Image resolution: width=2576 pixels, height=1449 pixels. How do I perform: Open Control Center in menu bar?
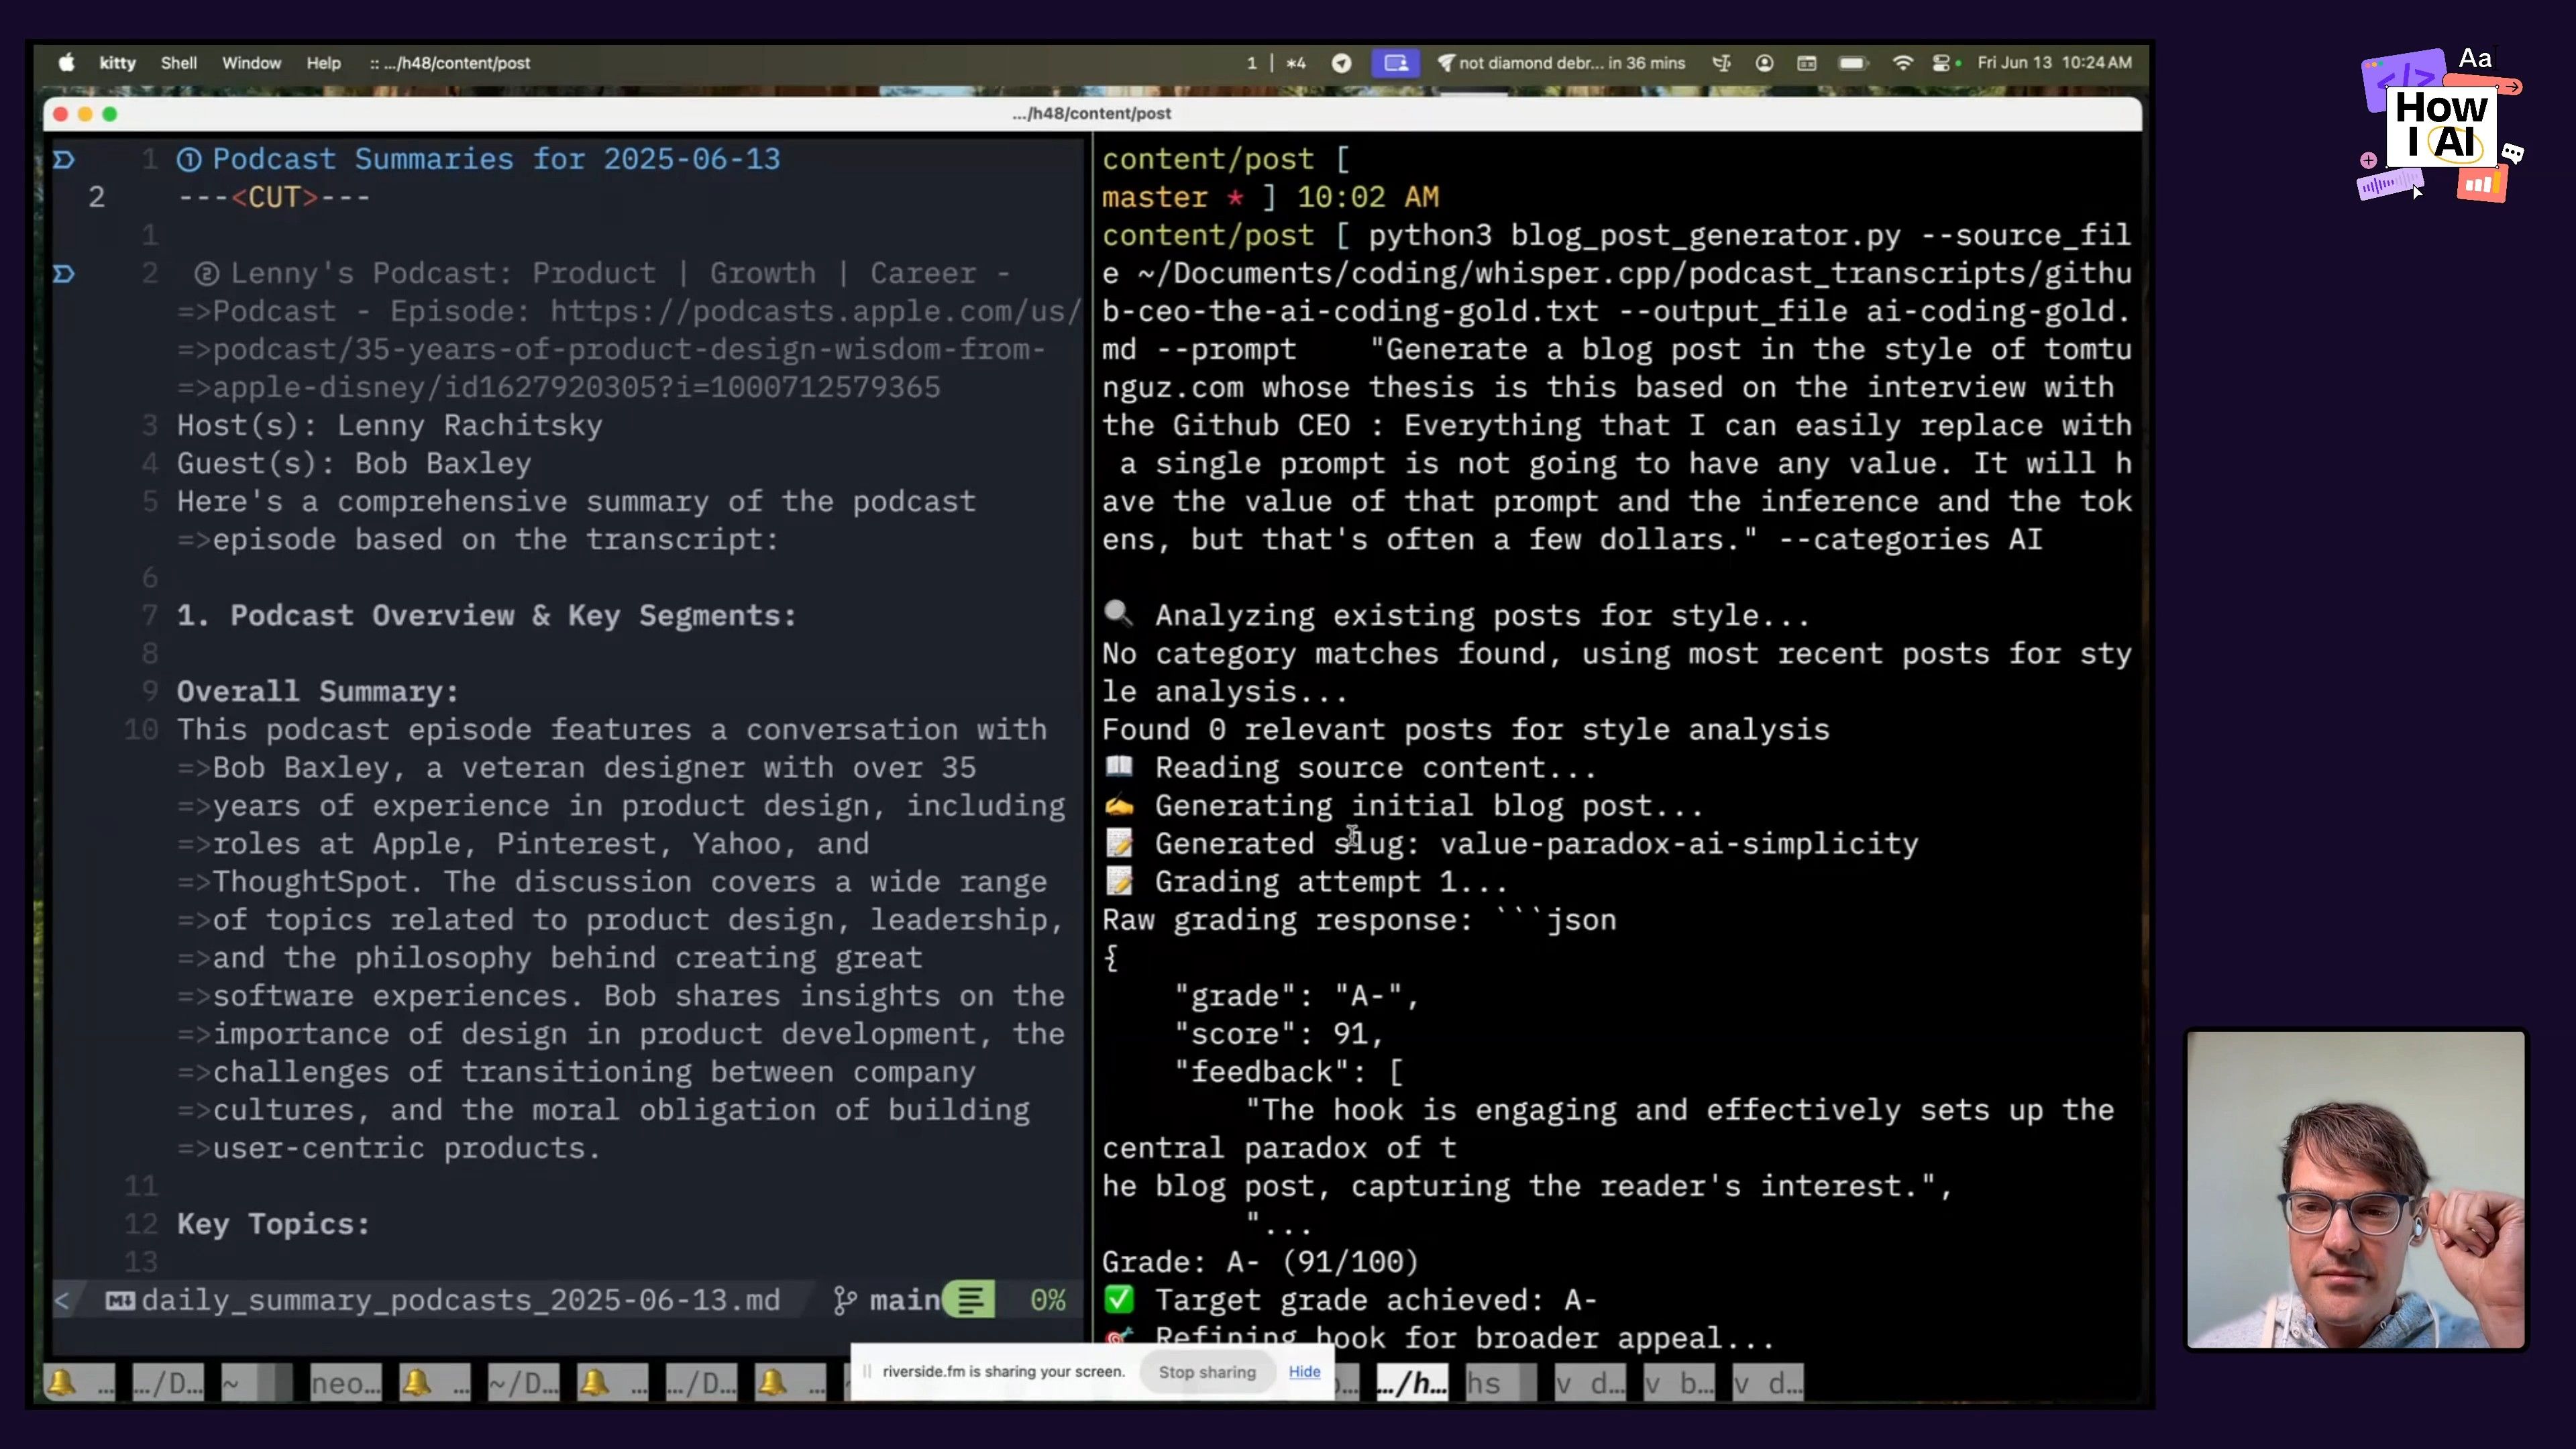[1942, 63]
